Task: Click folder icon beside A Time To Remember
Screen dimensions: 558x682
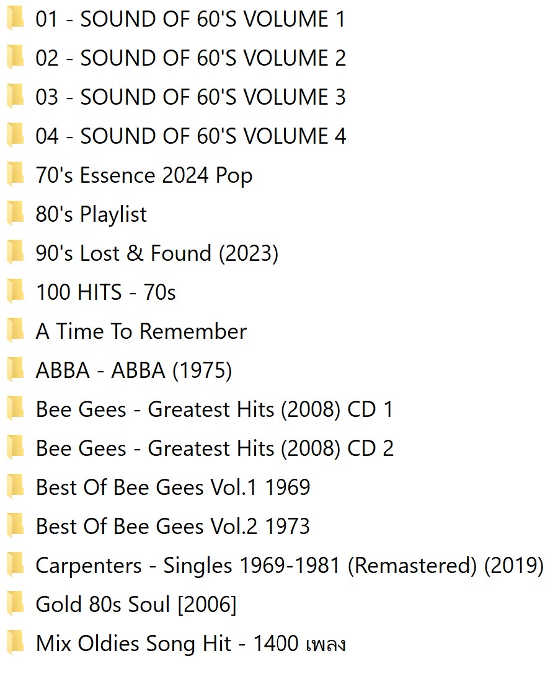Action: point(15,331)
